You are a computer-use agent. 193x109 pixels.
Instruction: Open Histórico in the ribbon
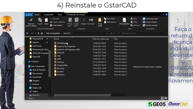[x=135, y=25]
